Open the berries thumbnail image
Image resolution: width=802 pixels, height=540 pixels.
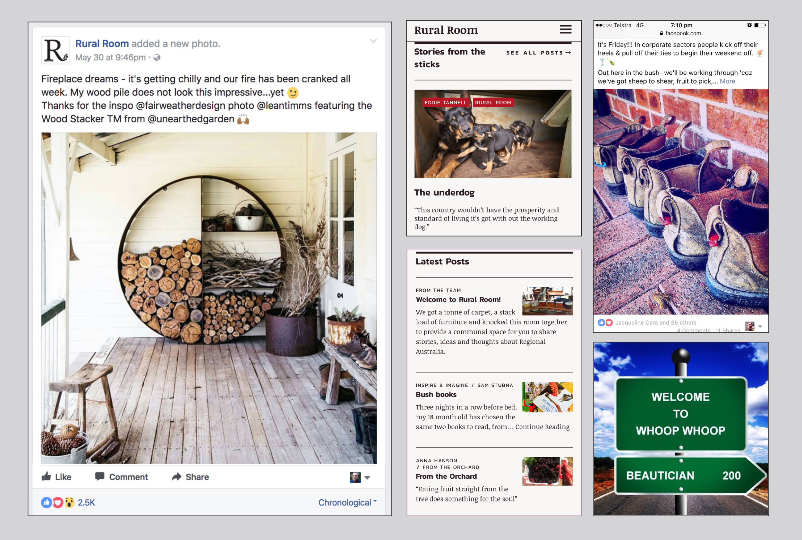point(548,471)
